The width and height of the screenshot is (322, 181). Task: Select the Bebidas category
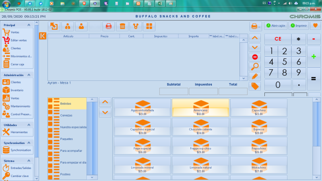[x=67, y=104]
